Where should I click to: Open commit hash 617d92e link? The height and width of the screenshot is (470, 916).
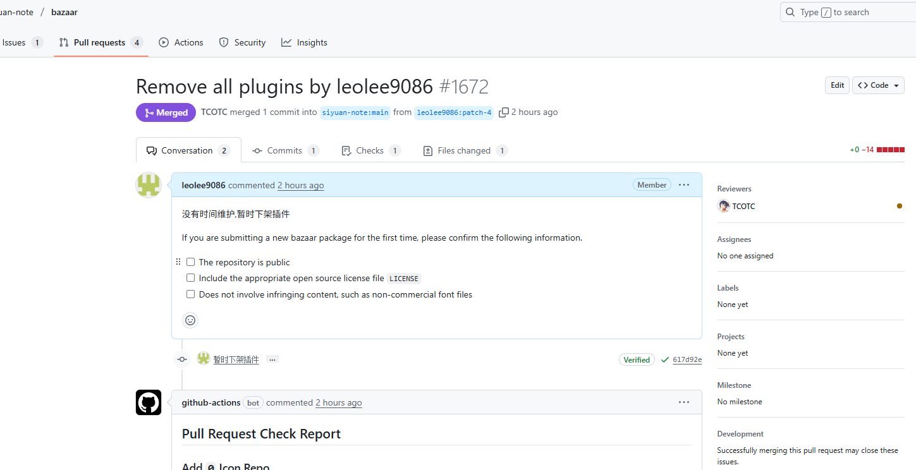[687, 360]
